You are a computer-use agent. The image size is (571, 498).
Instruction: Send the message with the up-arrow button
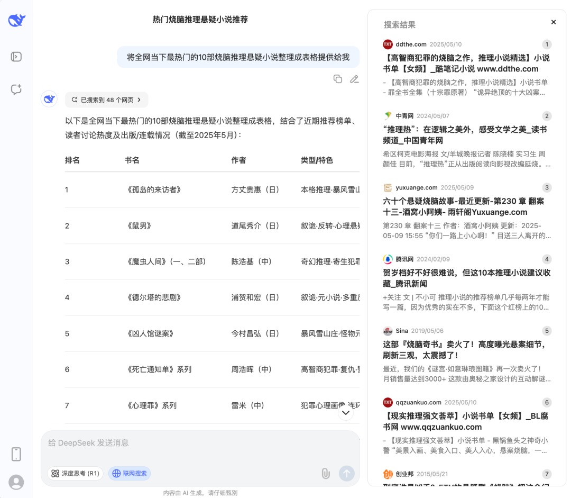pyautogui.click(x=347, y=473)
